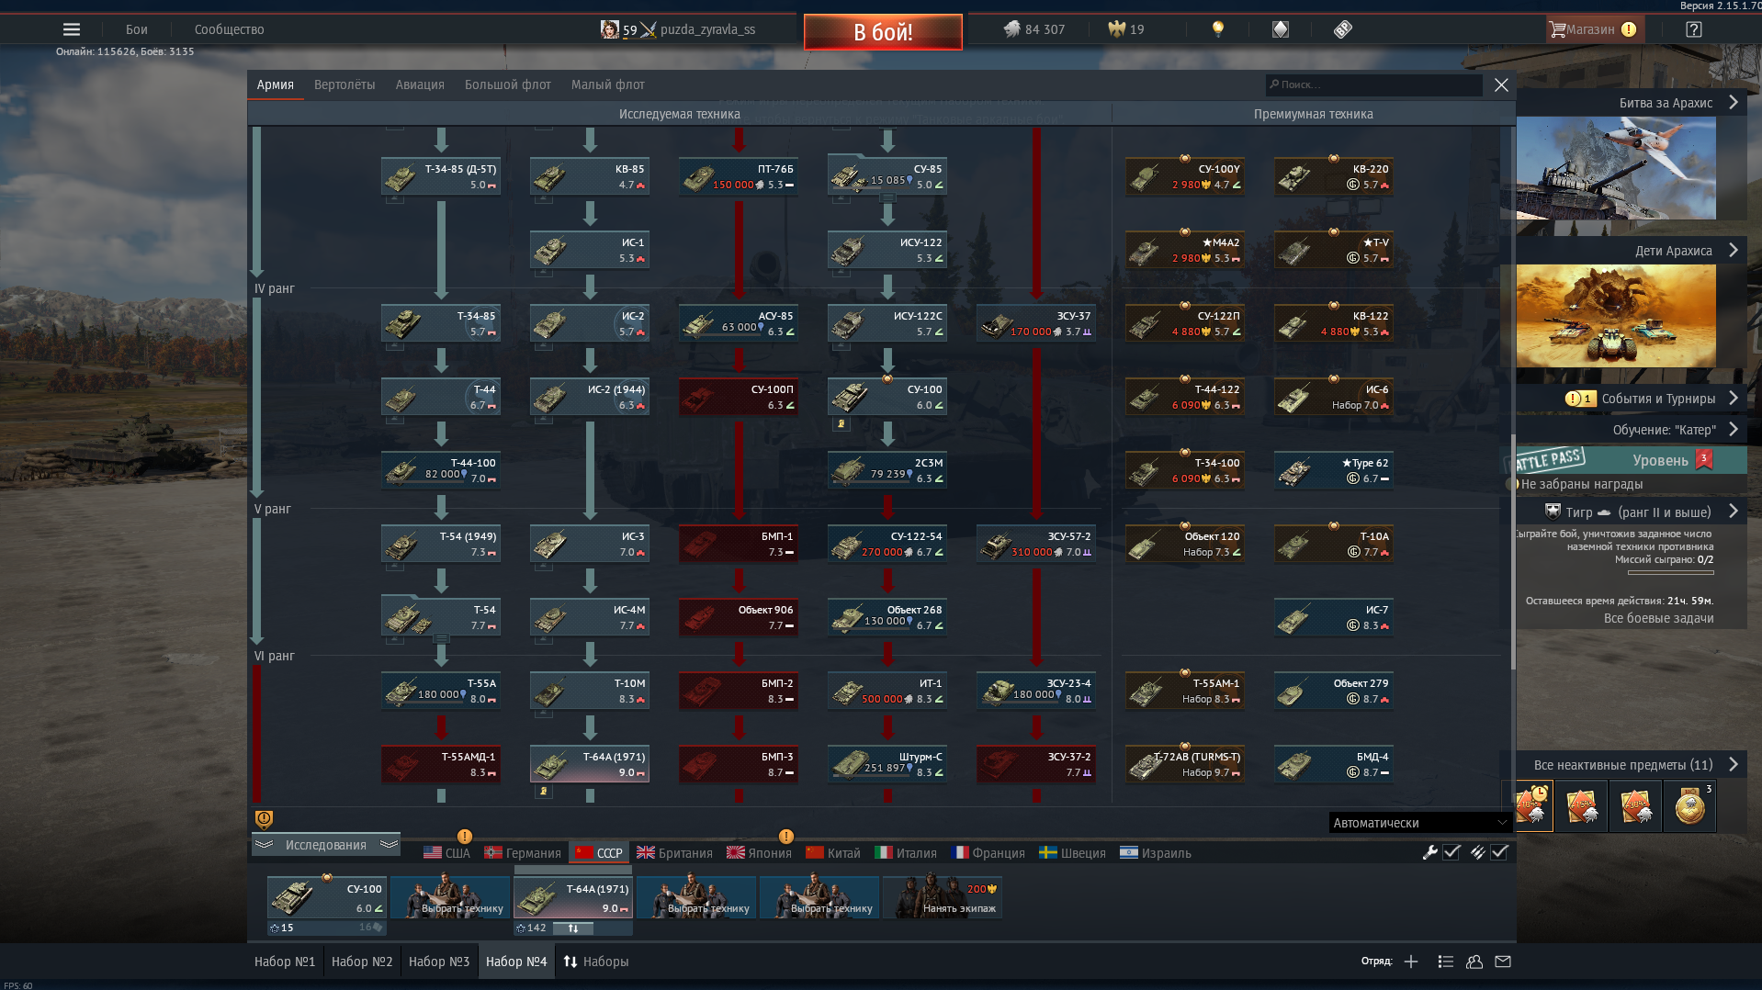Open the mail envelope icon

pos(1503,962)
